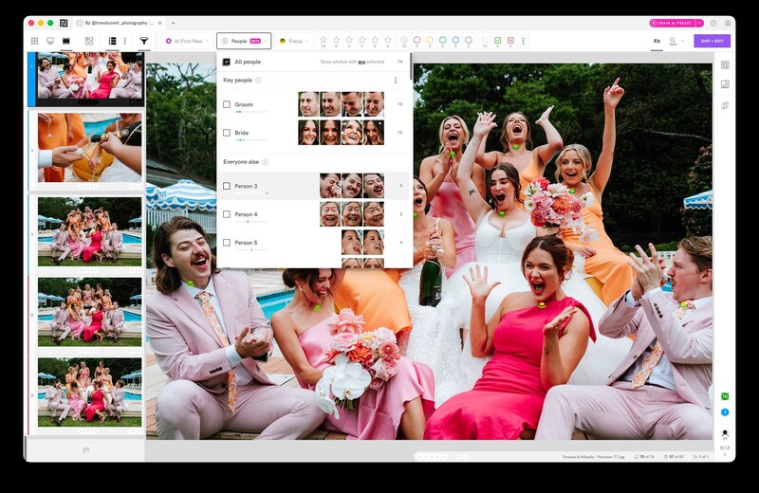Toggle the filter funnel icon
The width and height of the screenshot is (759, 493).
click(x=144, y=41)
